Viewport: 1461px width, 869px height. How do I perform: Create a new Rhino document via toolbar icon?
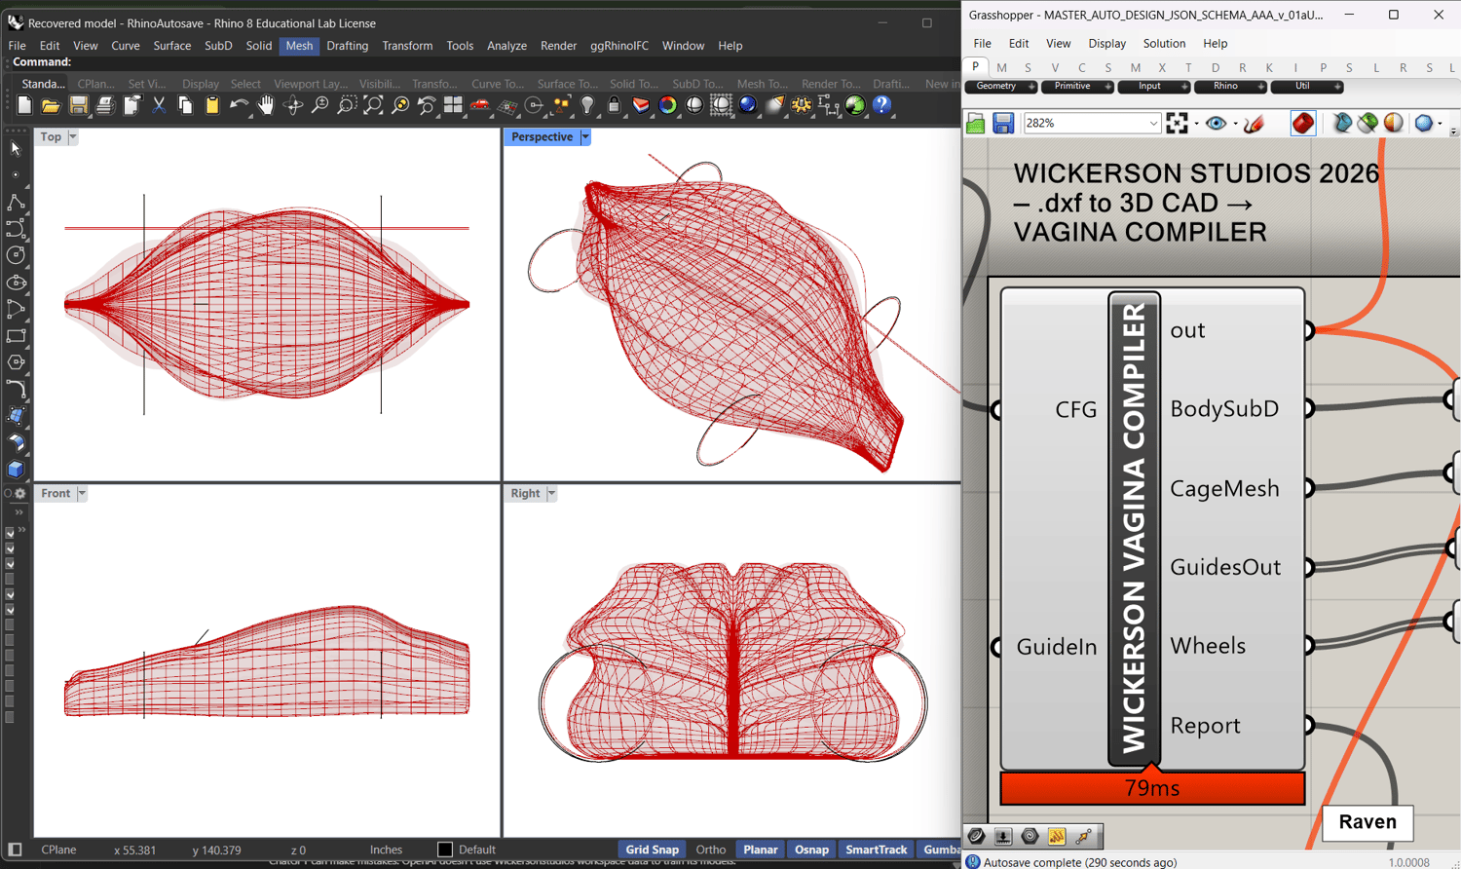tap(24, 105)
